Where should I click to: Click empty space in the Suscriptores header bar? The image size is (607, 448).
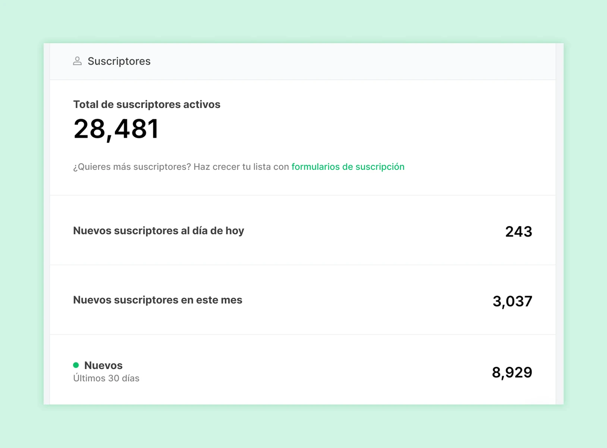pyautogui.click(x=336, y=61)
